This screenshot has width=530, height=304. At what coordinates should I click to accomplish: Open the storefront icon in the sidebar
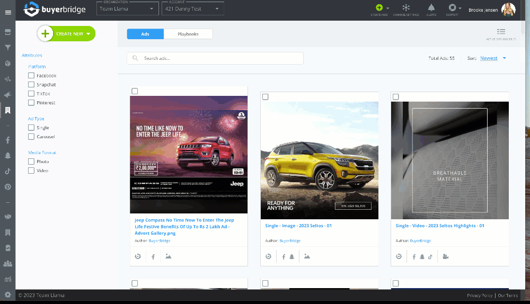8,32
